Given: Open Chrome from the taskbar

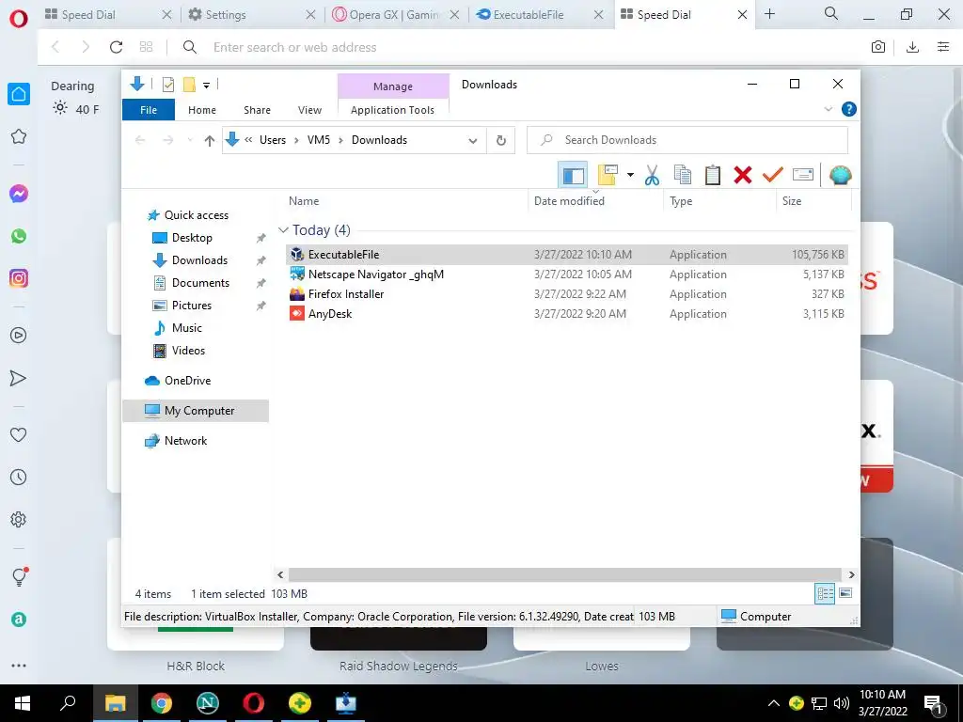Looking at the screenshot, I should [x=162, y=703].
